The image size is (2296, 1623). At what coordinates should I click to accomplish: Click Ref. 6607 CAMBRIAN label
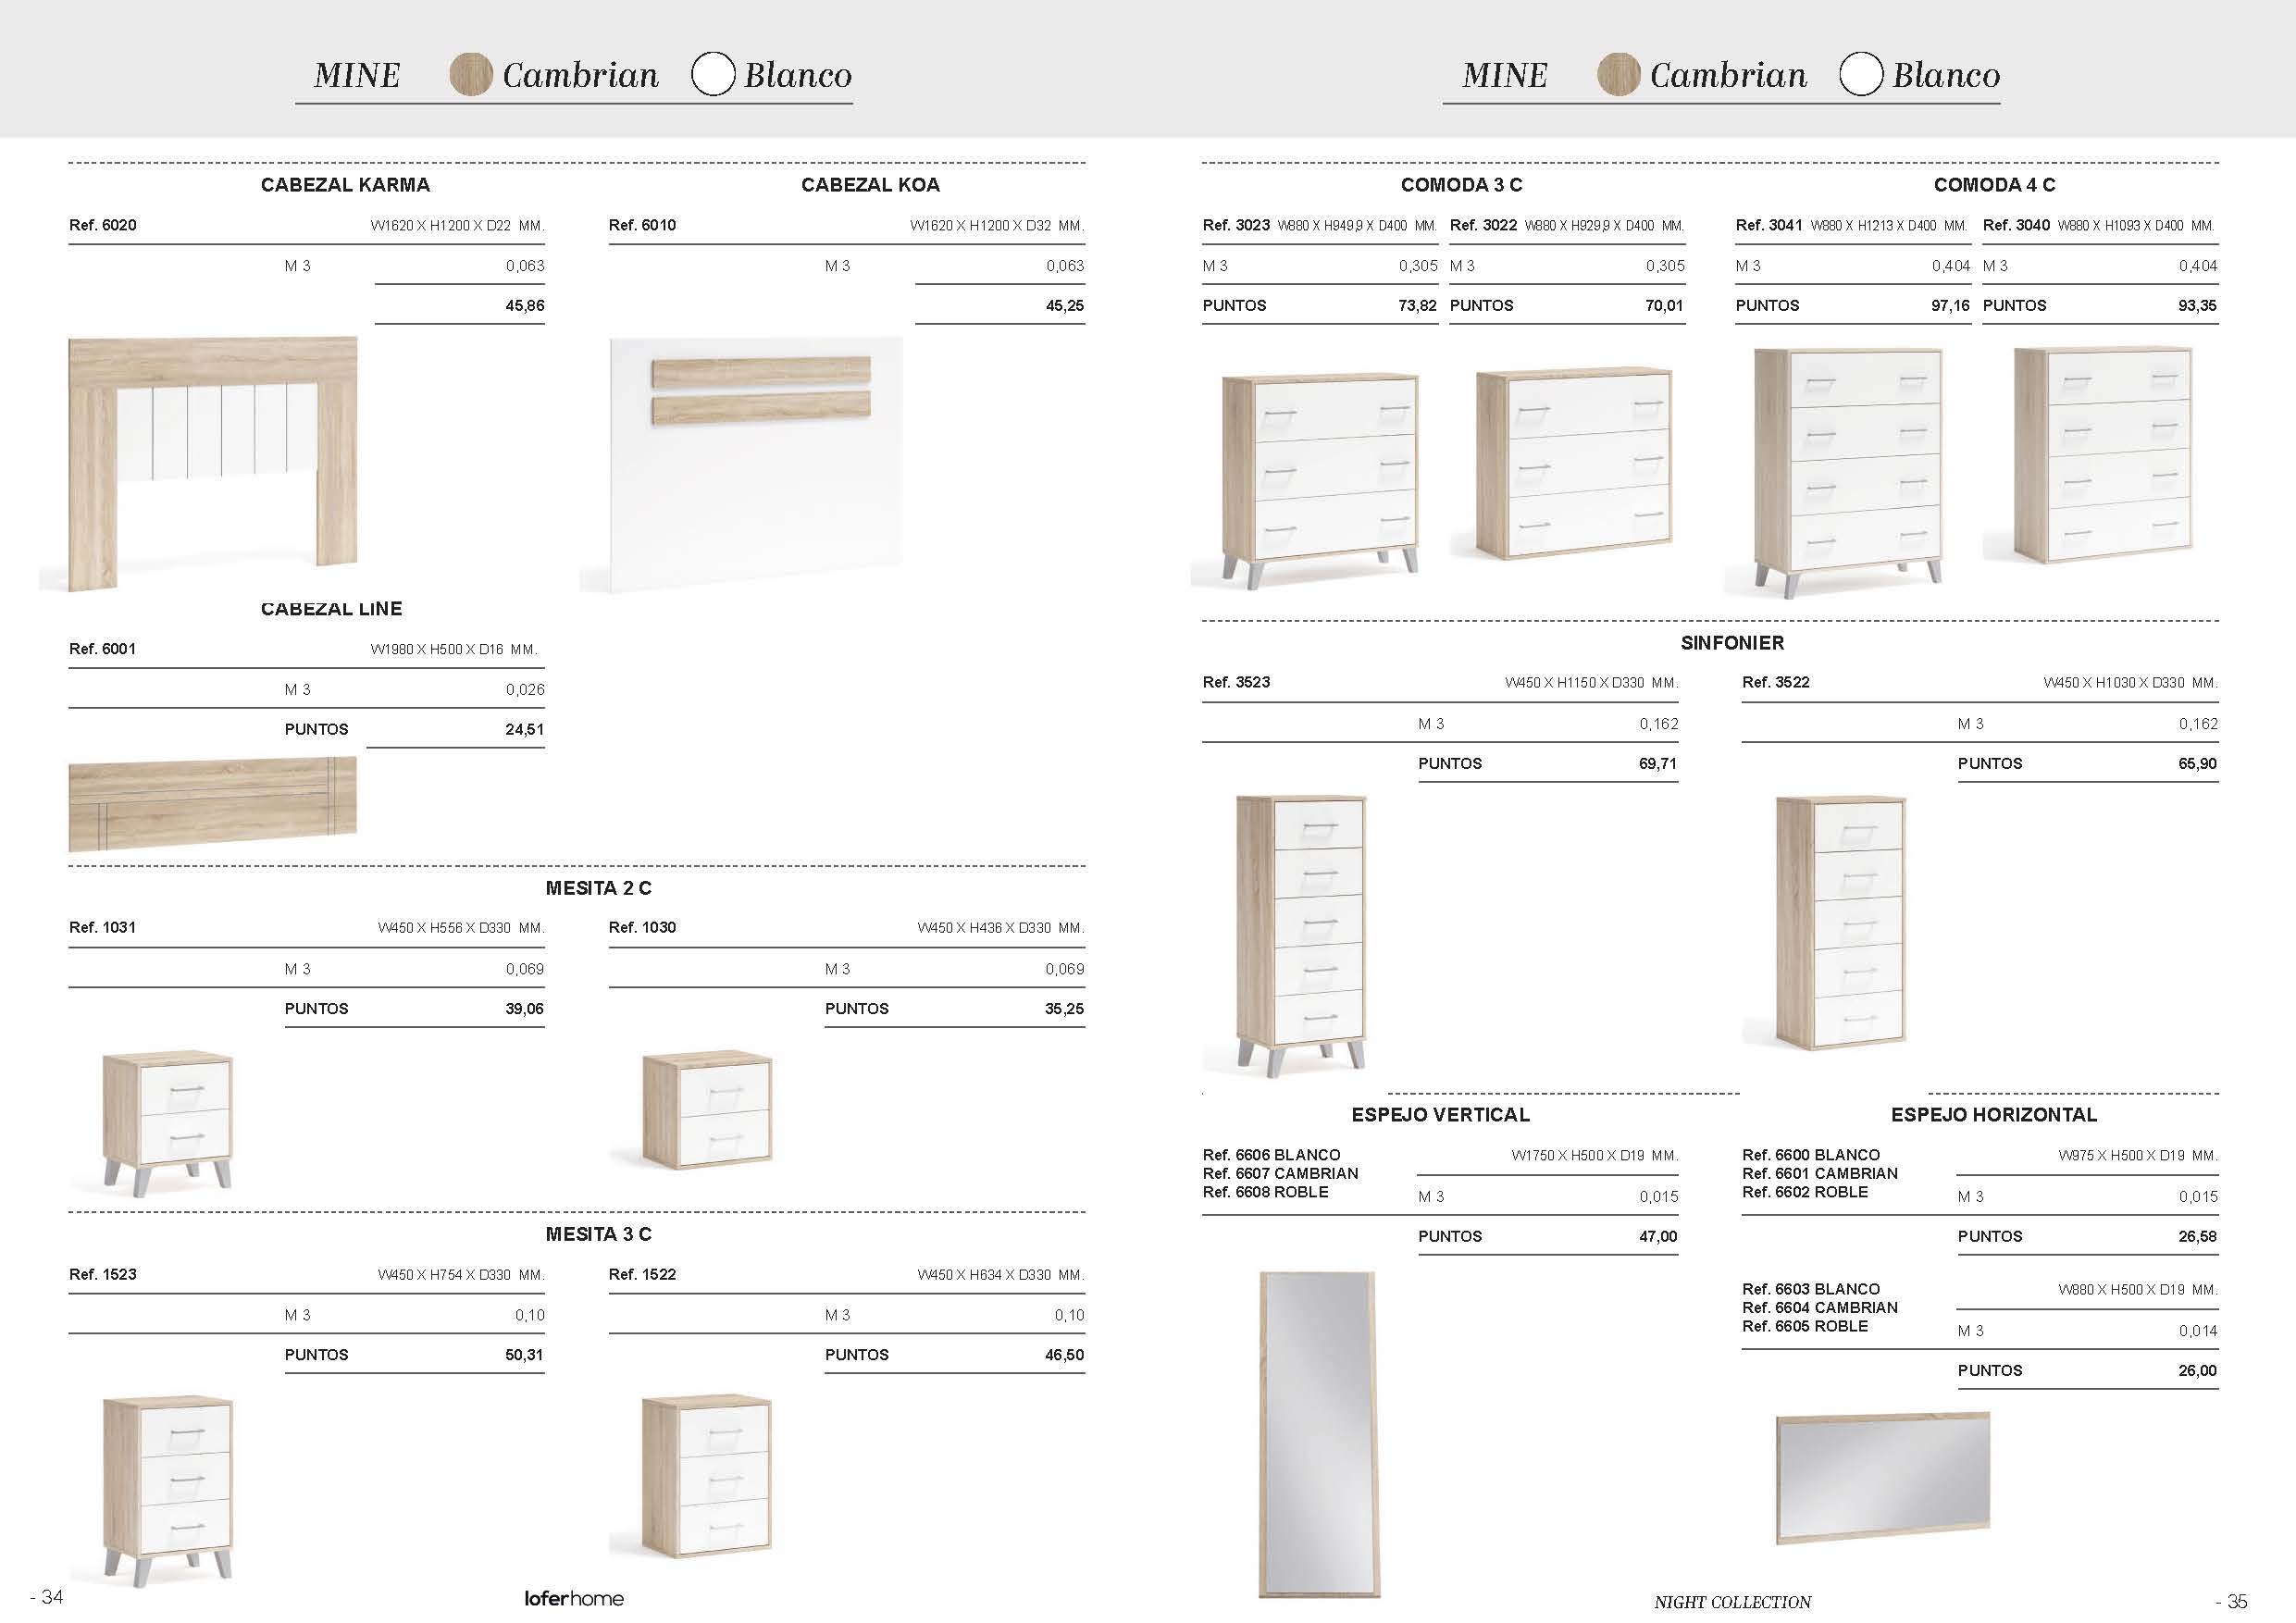(x=1281, y=1174)
